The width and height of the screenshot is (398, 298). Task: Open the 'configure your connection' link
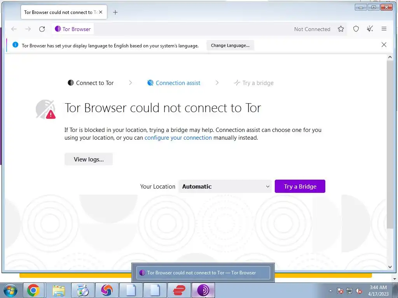tap(178, 138)
